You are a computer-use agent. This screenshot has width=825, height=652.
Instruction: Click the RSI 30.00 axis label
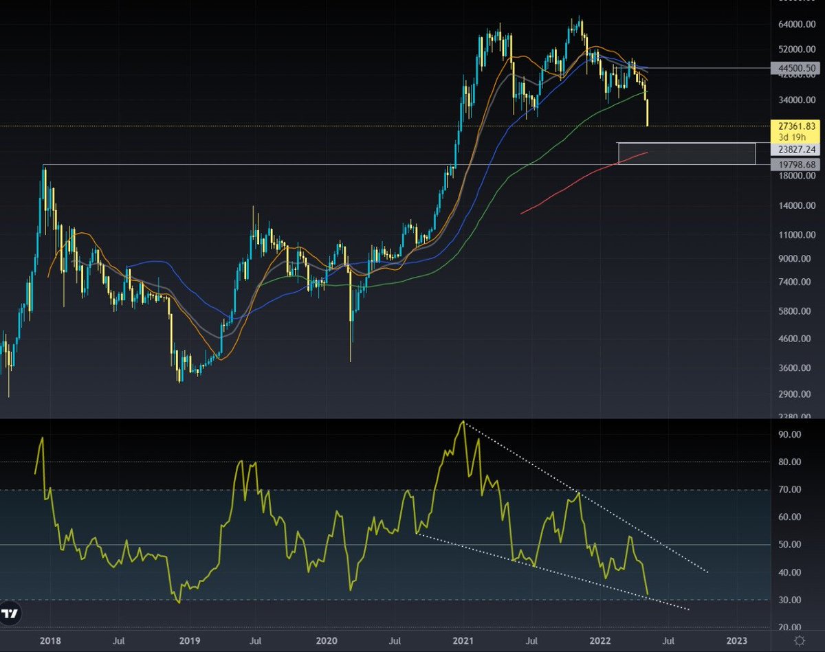pyautogui.click(x=789, y=600)
